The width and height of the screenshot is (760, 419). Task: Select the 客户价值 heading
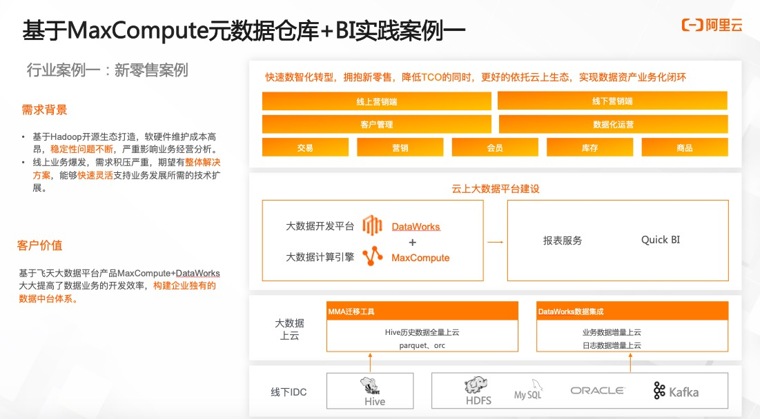[x=40, y=246]
